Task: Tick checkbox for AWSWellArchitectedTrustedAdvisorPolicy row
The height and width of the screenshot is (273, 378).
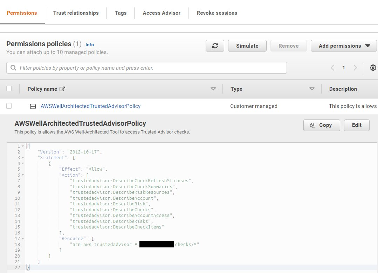Action: pos(9,106)
